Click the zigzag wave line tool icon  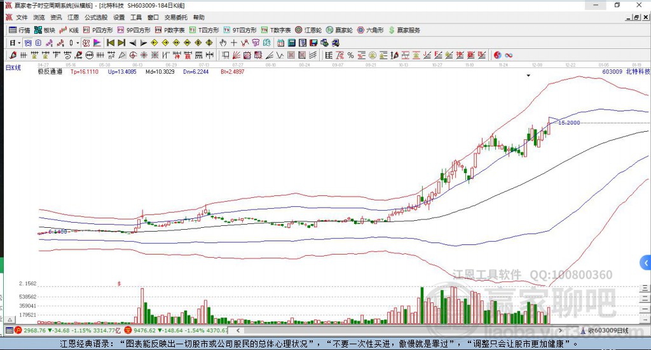280,55
